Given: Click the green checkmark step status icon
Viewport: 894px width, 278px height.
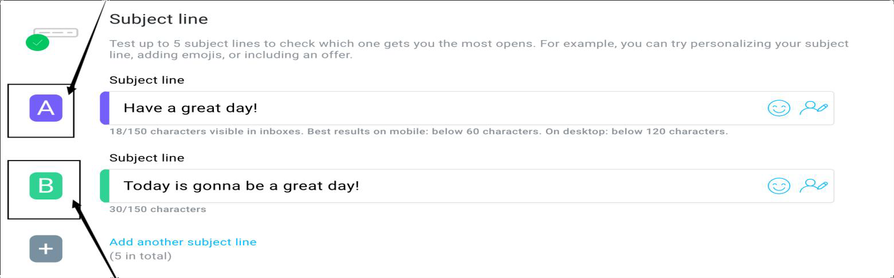Looking at the screenshot, I should (38, 42).
